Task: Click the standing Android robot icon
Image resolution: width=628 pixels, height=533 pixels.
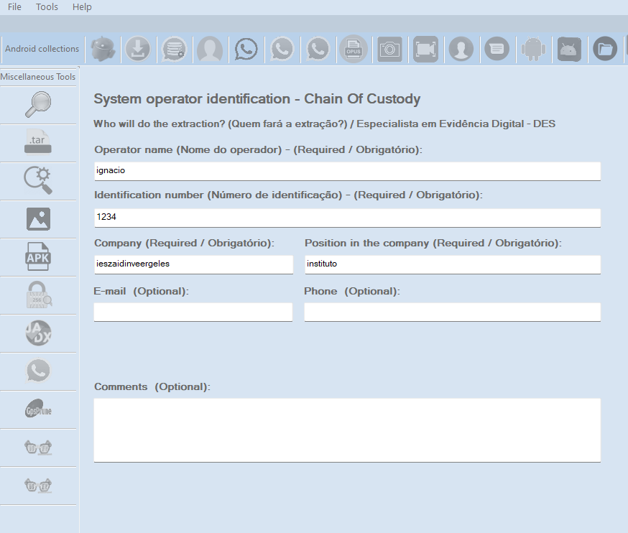Action: click(x=533, y=50)
